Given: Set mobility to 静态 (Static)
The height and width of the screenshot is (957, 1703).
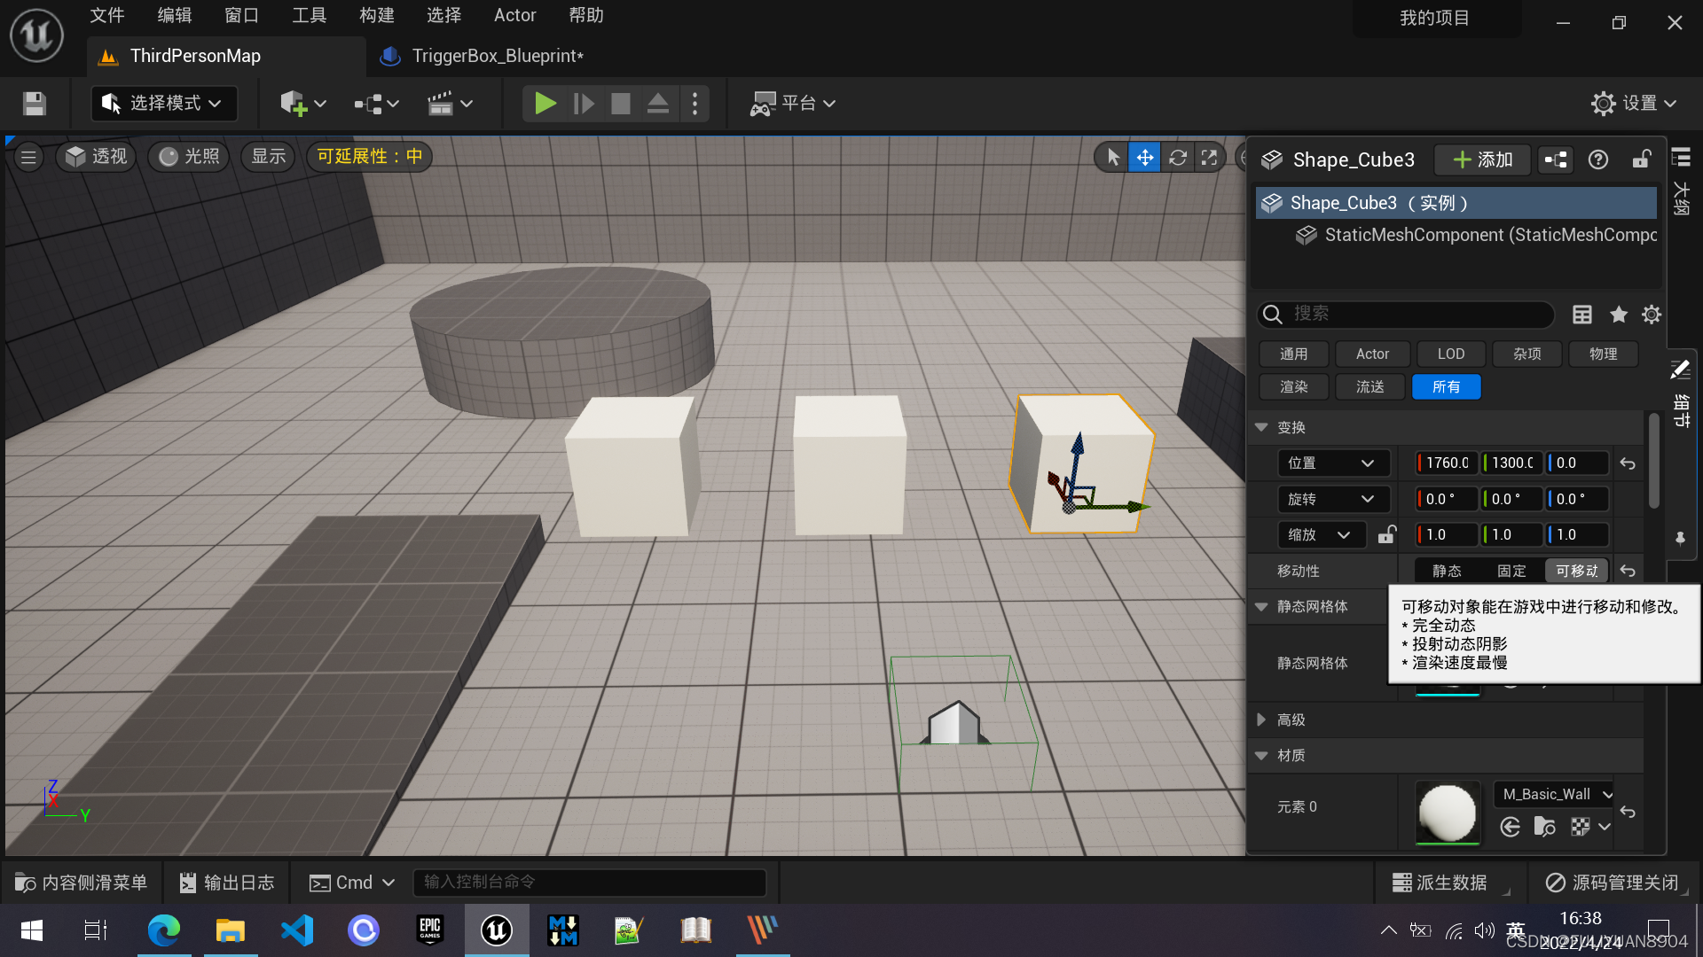Looking at the screenshot, I should click(1447, 571).
